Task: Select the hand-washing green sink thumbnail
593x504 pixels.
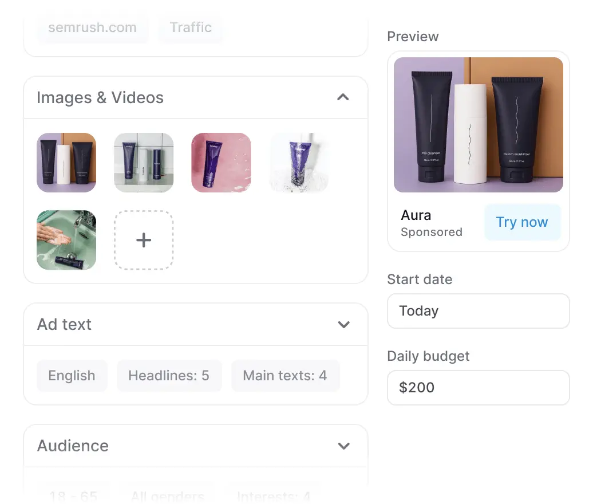Action: [66, 240]
